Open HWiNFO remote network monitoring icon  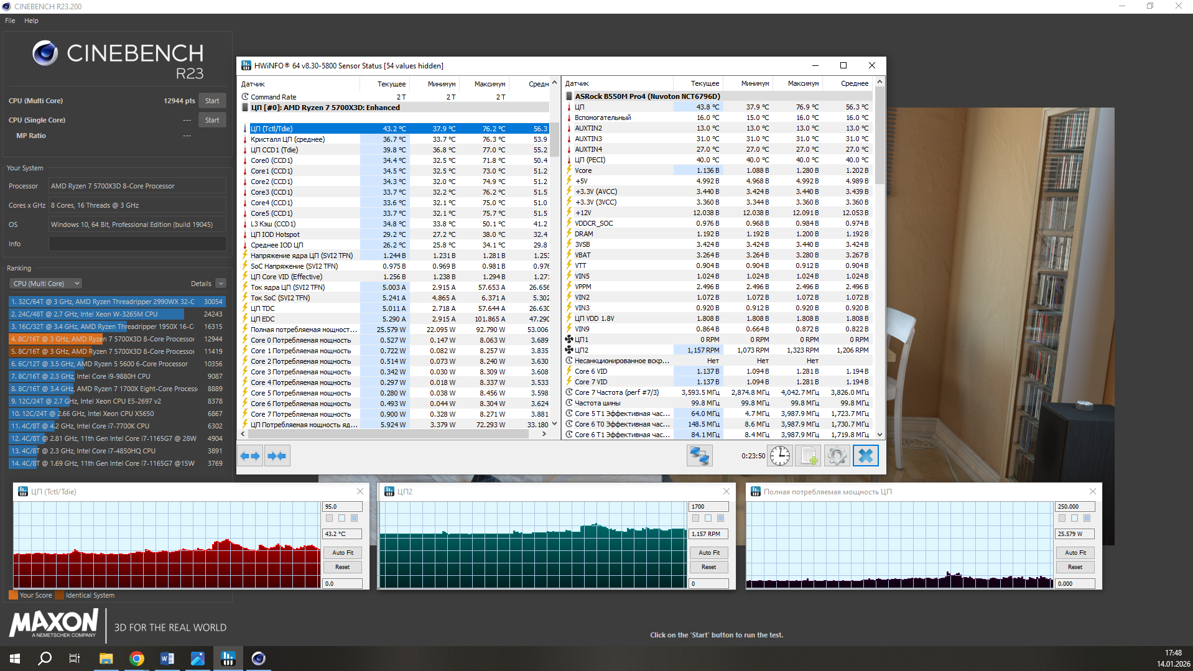(699, 456)
